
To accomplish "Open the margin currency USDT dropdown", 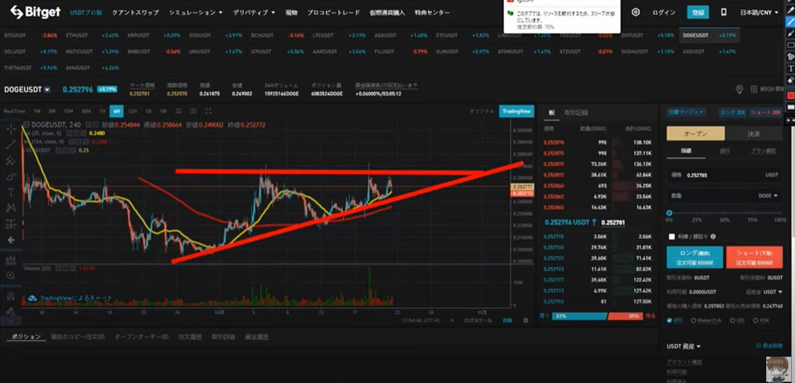I will pos(772,292).
